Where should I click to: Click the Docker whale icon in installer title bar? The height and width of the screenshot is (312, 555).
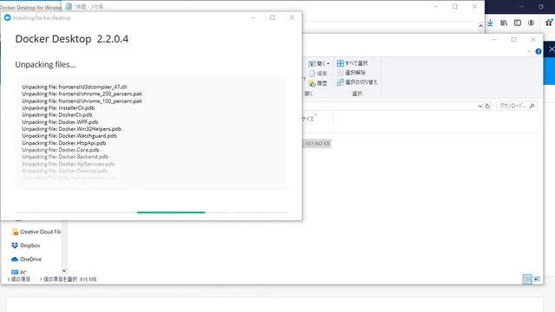click(x=8, y=17)
